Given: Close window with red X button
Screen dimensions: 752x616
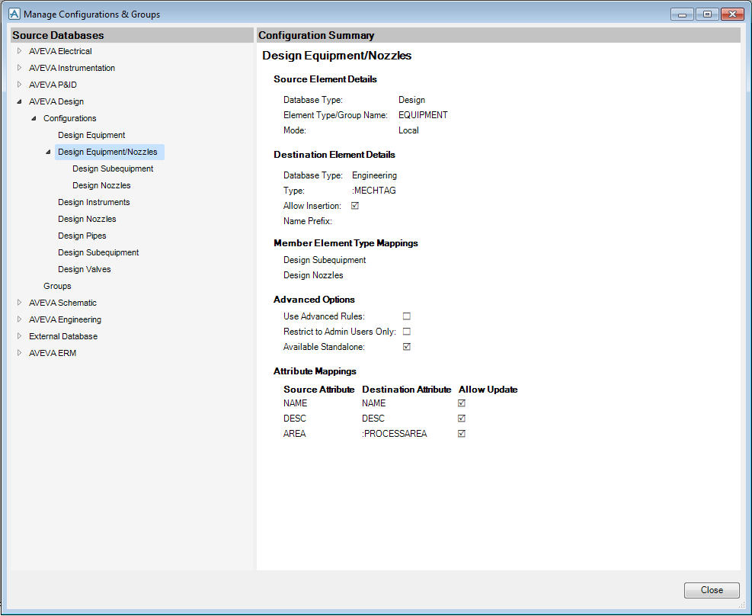Looking at the screenshot, I should click(732, 14).
